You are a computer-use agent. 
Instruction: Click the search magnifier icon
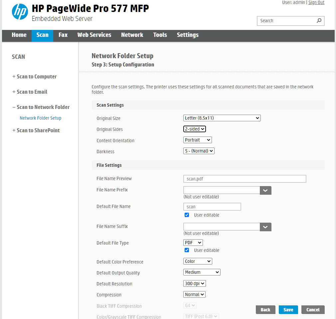point(319,21)
